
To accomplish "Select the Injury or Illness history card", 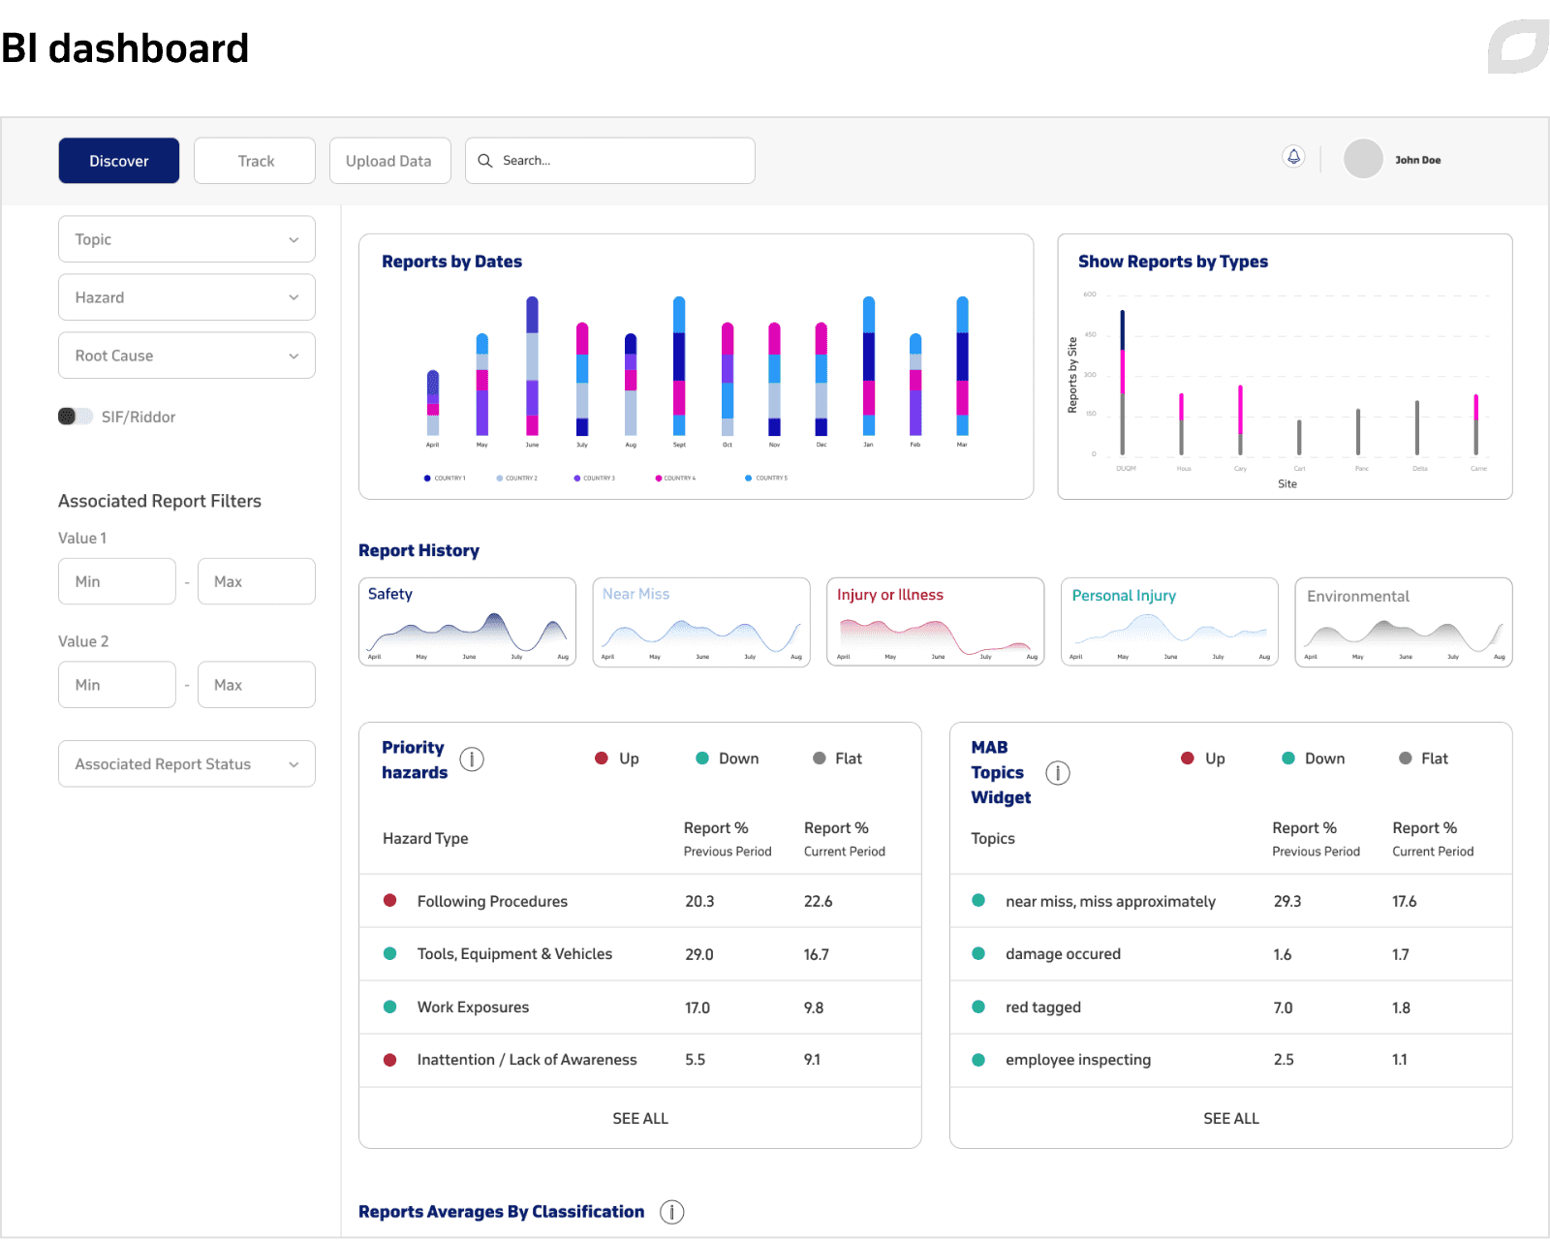I will 936,622.
